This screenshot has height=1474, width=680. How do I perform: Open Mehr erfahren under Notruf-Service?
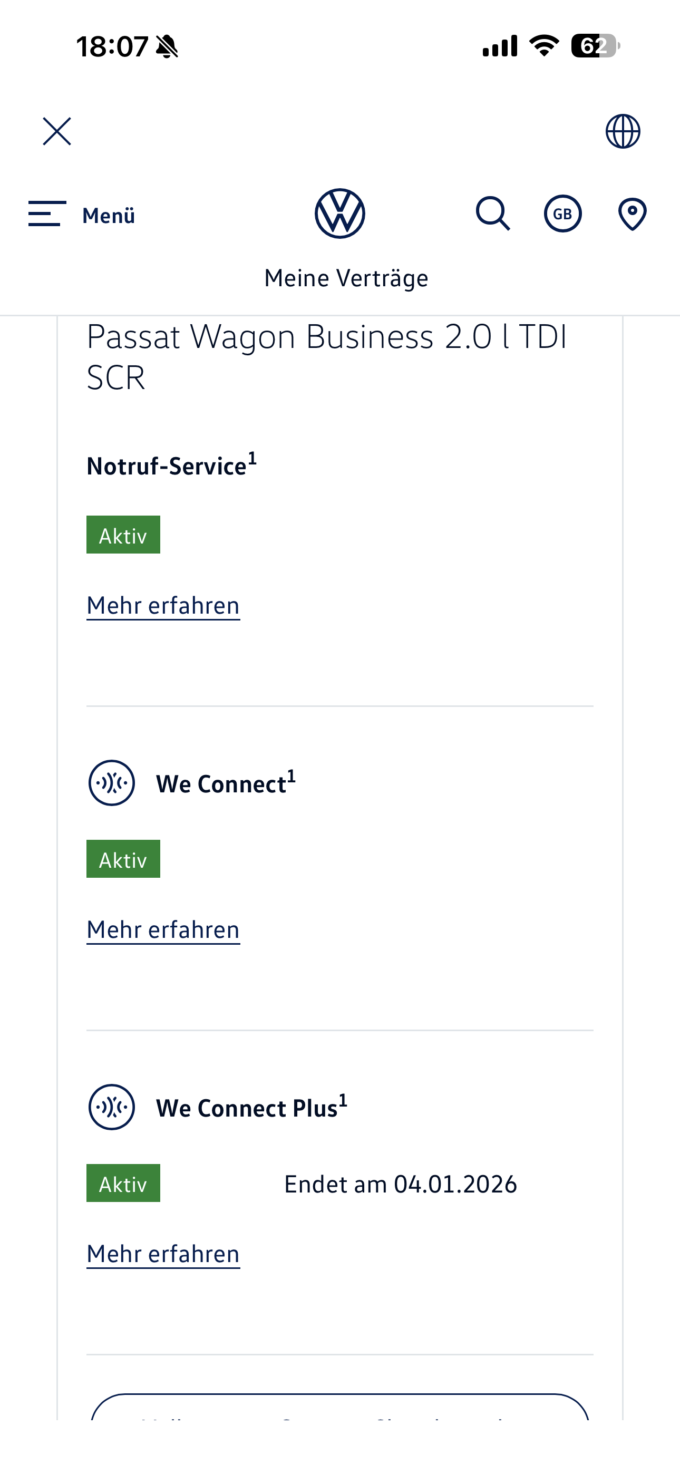tap(163, 605)
